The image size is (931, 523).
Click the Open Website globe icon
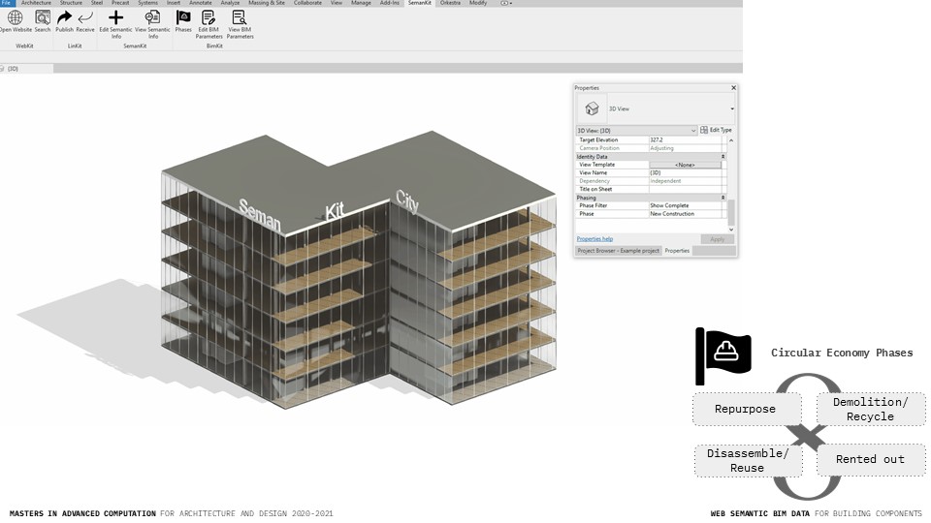coord(15,18)
